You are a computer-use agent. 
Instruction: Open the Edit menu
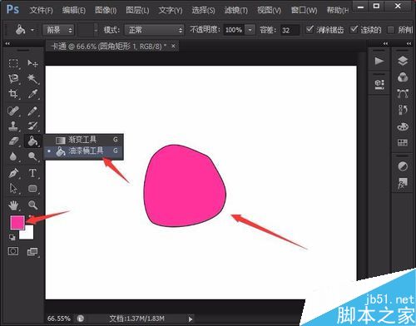click(73, 11)
